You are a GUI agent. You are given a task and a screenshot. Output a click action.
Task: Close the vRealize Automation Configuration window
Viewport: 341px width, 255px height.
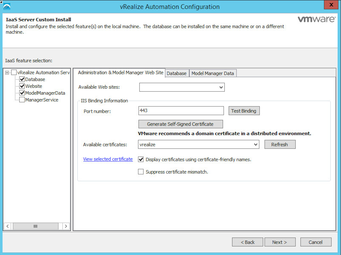click(x=329, y=6)
